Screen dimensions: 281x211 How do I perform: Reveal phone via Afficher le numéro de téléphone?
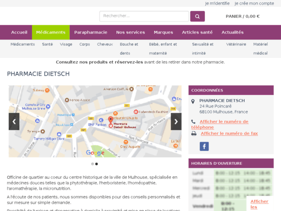[x=220, y=125]
